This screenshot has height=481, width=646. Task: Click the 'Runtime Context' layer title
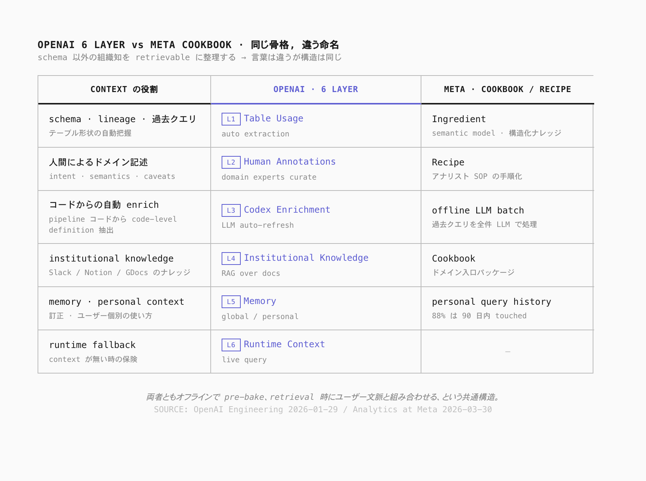click(284, 344)
